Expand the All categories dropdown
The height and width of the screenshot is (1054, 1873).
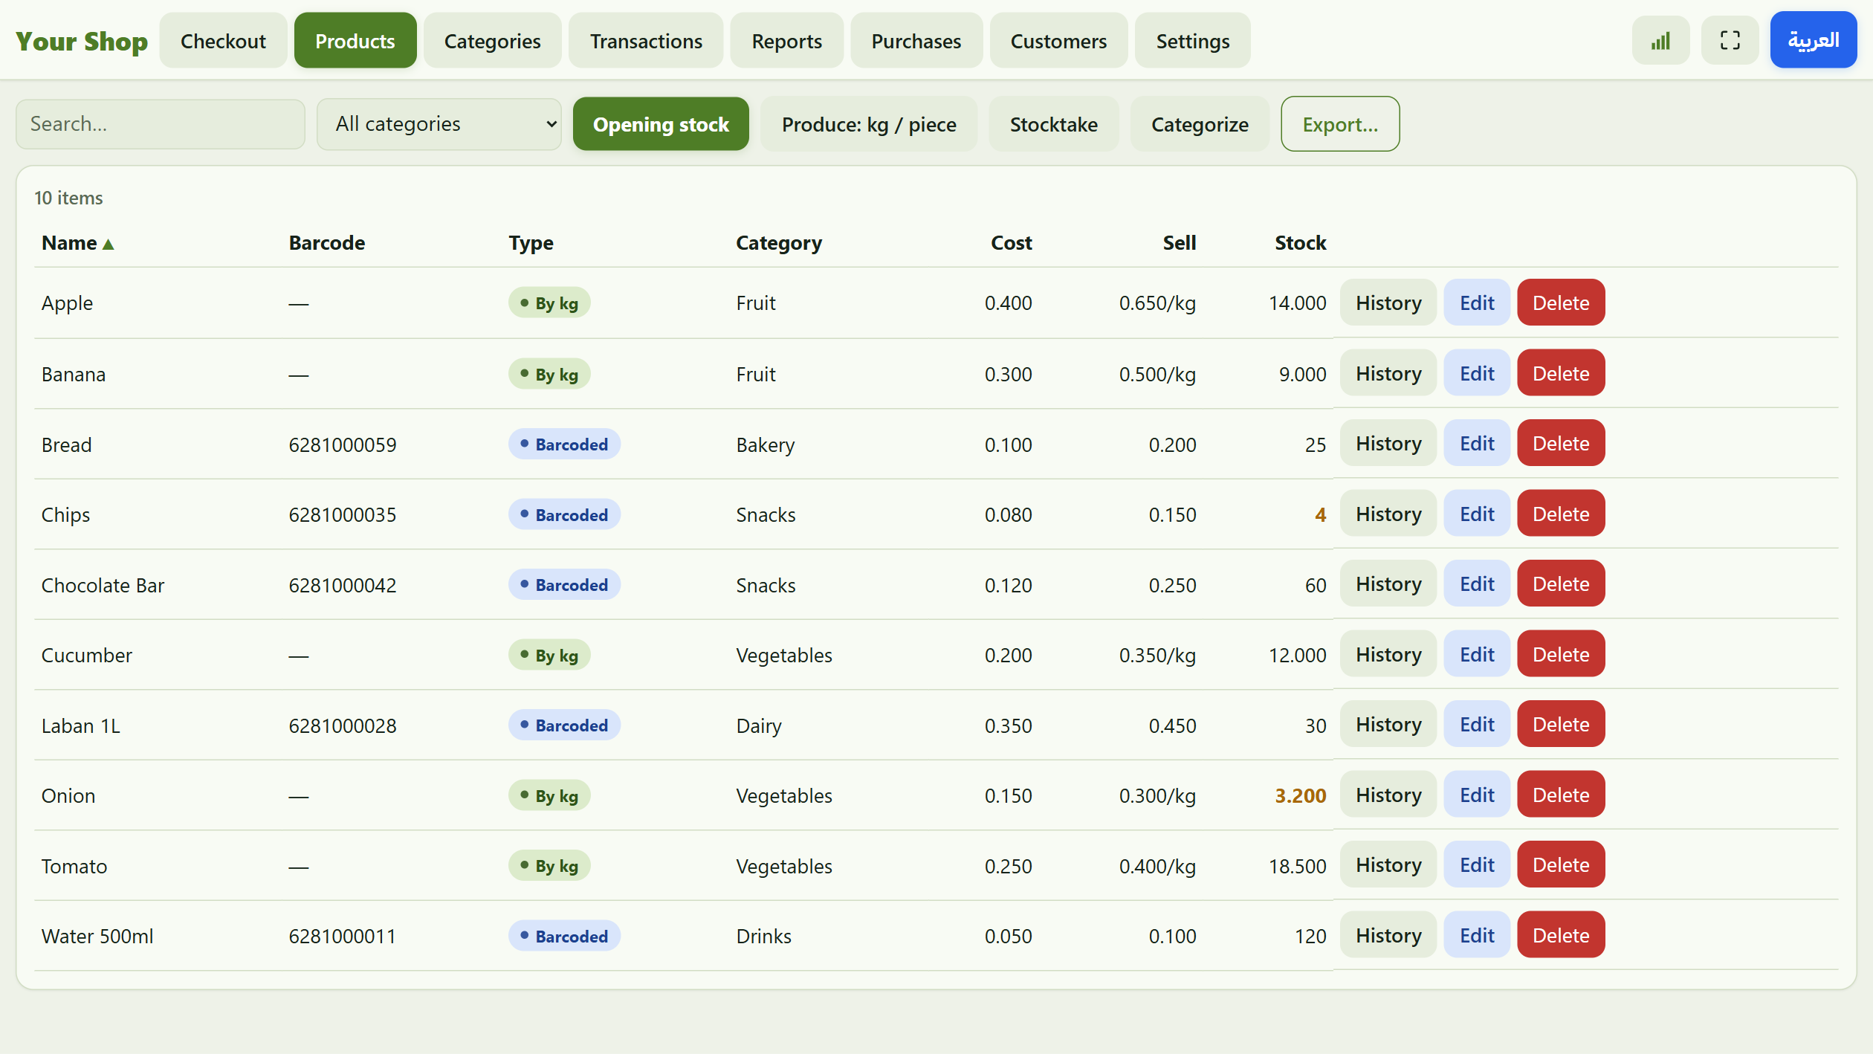click(x=439, y=124)
